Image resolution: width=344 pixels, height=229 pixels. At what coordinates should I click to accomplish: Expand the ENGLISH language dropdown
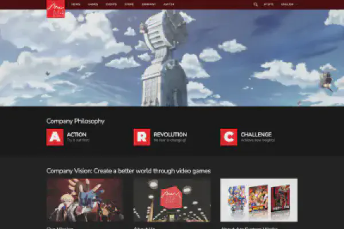coord(289,5)
